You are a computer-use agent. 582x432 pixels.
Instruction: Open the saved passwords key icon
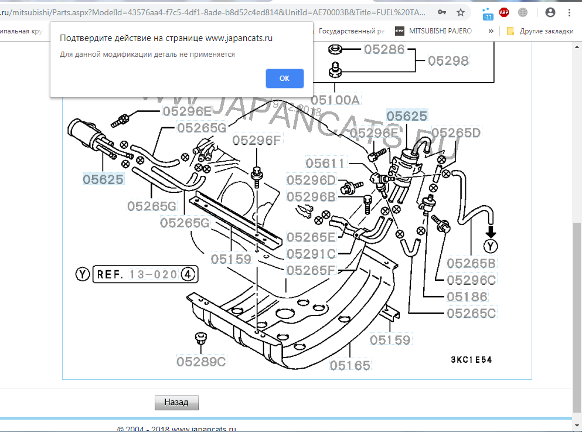(442, 12)
